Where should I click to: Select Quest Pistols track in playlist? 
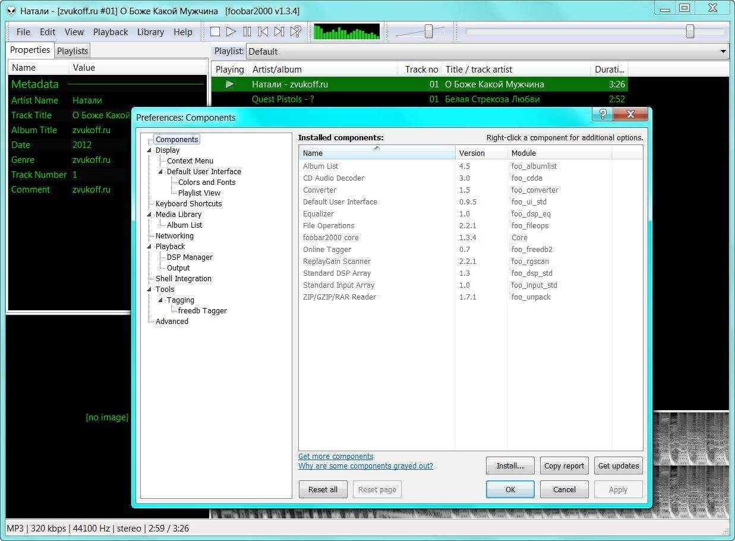(x=419, y=99)
